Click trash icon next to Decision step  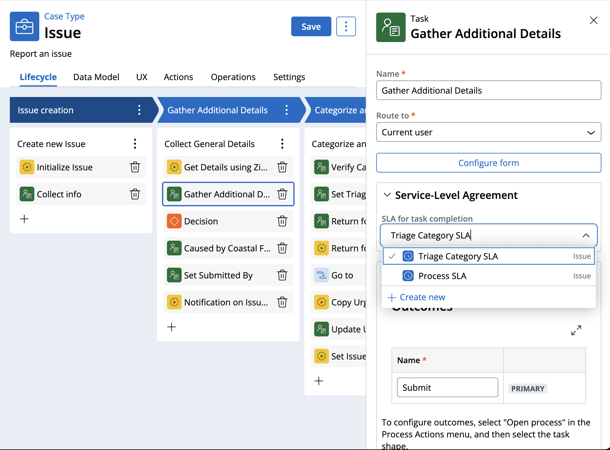(x=282, y=221)
